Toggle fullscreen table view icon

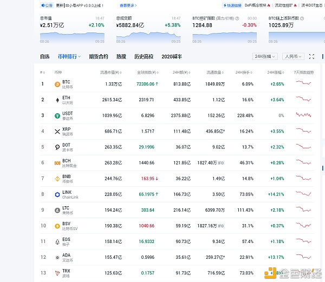(311, 56)
